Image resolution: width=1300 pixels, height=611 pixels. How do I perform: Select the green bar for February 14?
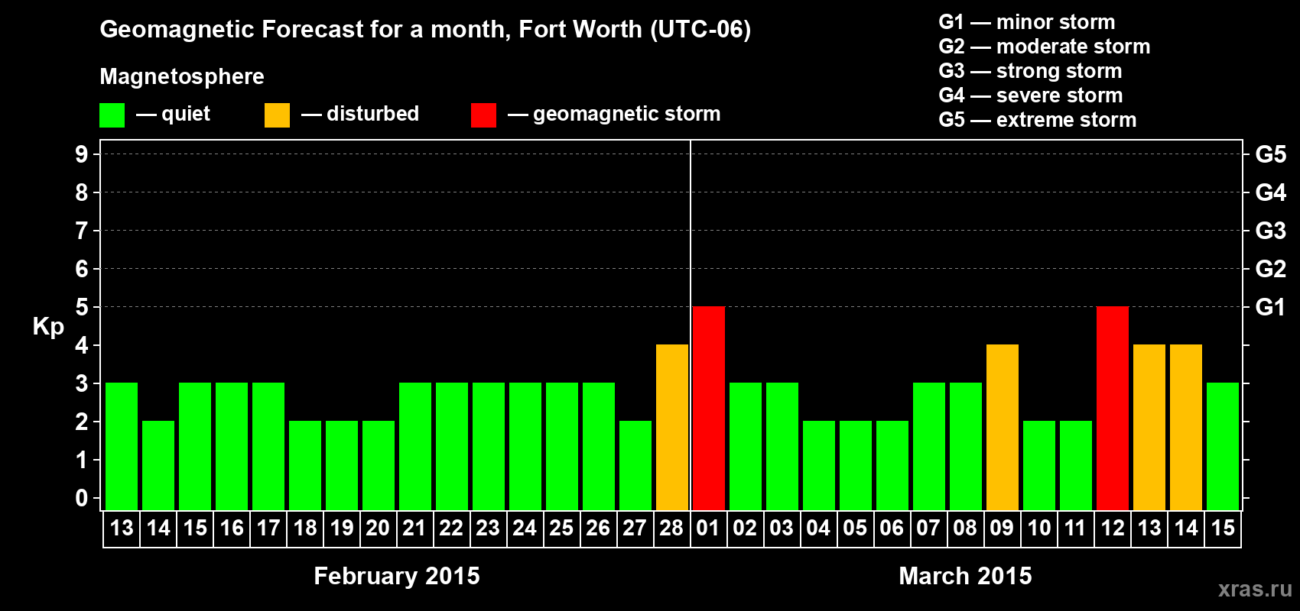click(158, 466)
